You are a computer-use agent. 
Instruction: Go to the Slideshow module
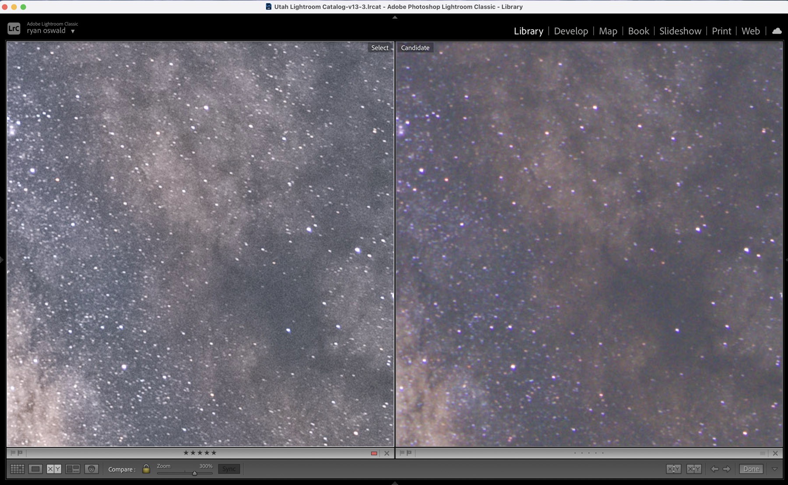point(680,31)
